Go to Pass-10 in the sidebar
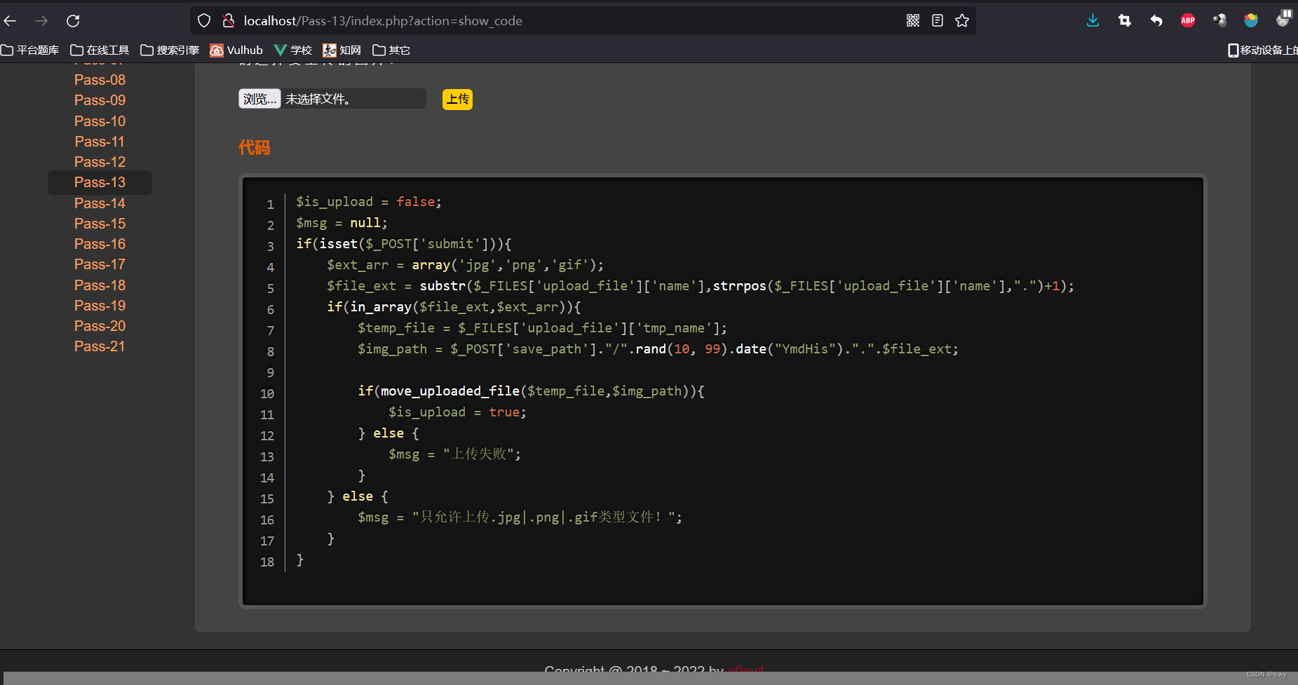This screenshot has height=685, width=1298. tap(100, 121)
